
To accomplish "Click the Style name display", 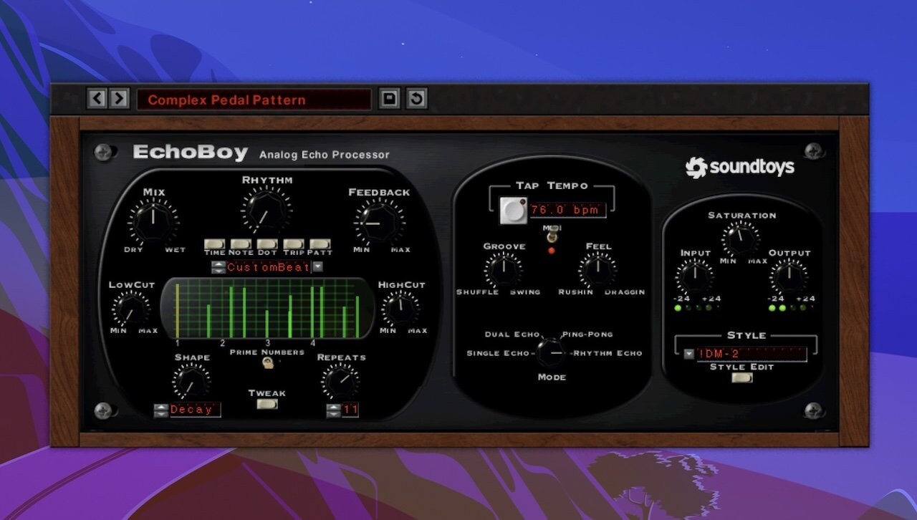I will click(752, 354).
